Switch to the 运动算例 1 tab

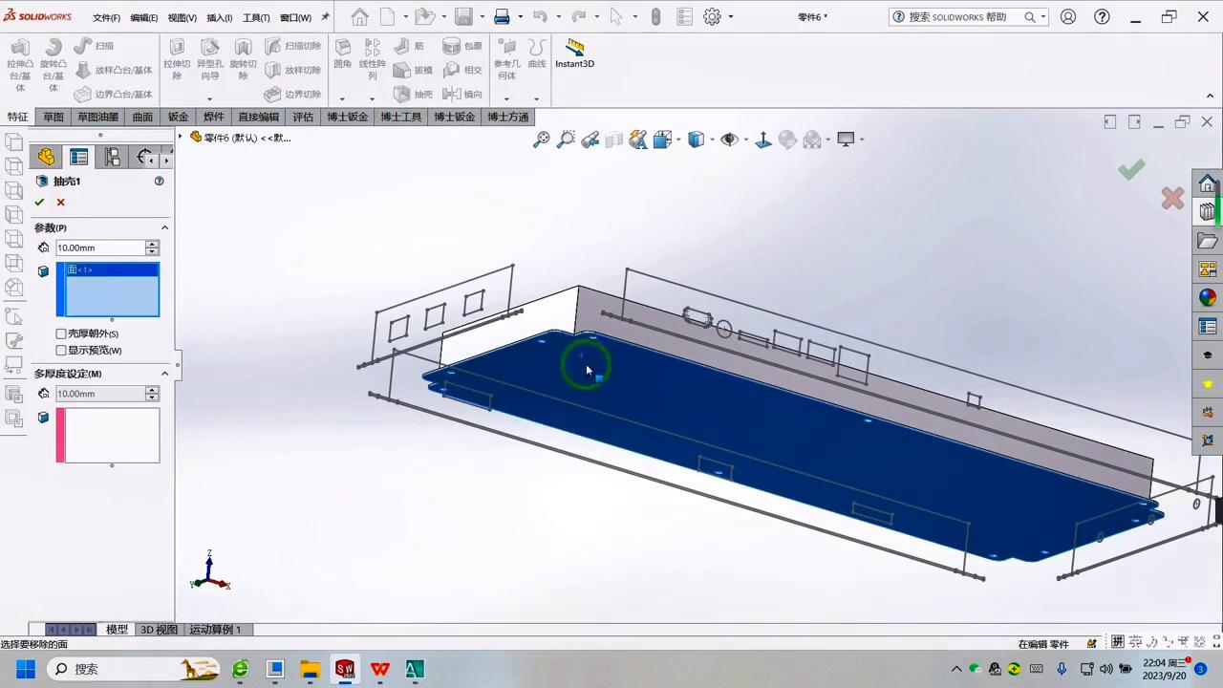[214, 629]
